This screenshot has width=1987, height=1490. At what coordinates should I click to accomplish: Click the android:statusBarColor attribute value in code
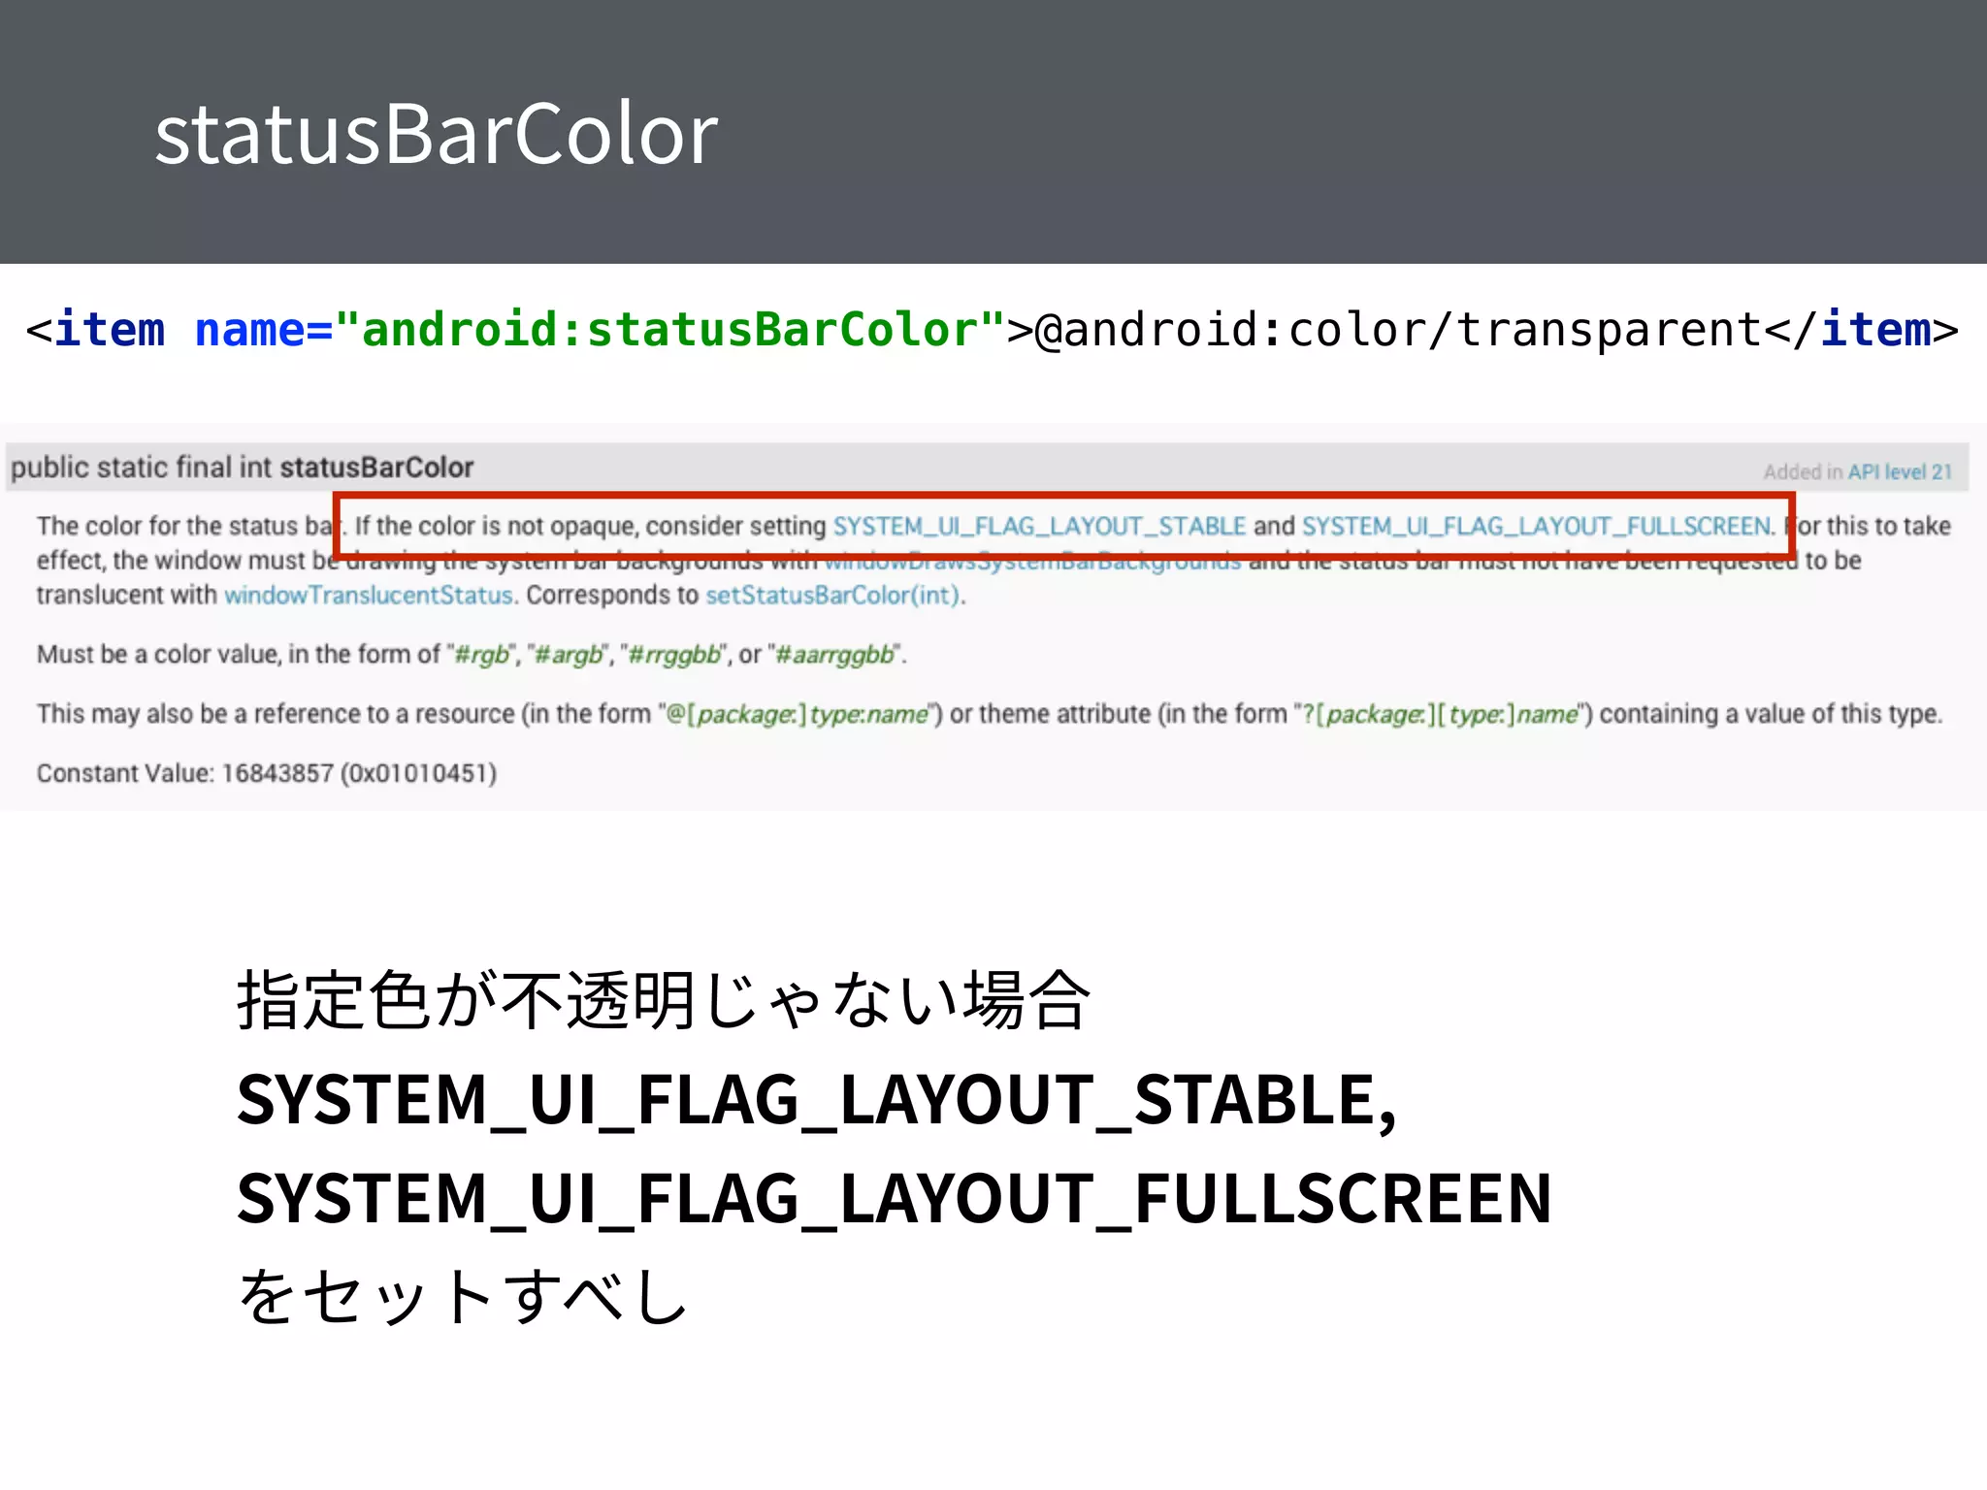click(x=669, y=330)
